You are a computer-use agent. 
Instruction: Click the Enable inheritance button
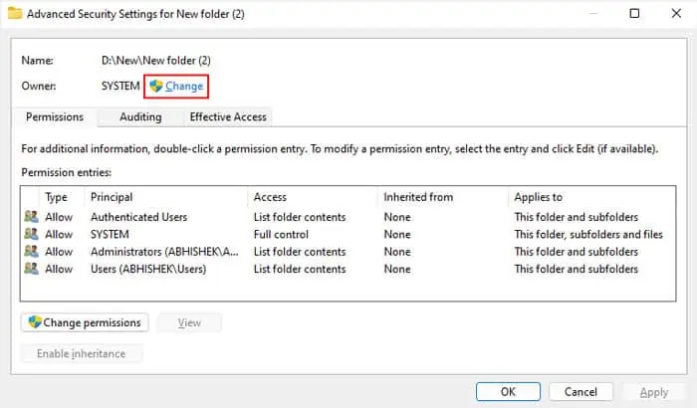click(81, 354)
